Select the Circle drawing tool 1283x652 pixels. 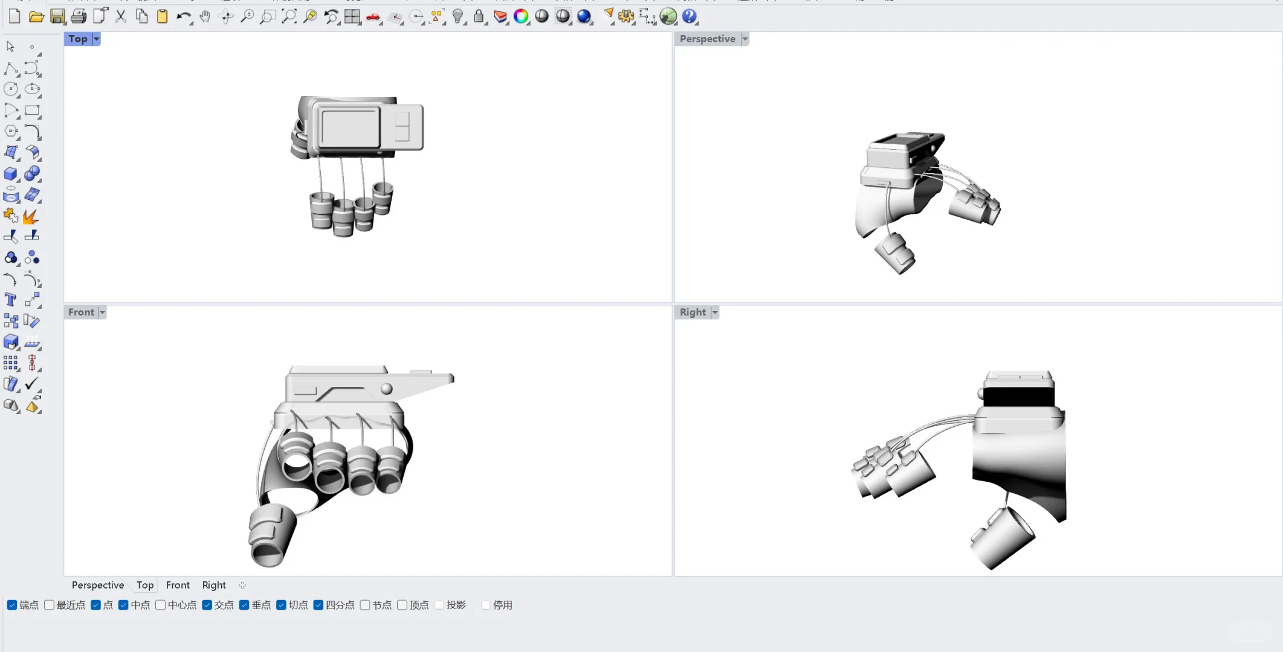10,89
